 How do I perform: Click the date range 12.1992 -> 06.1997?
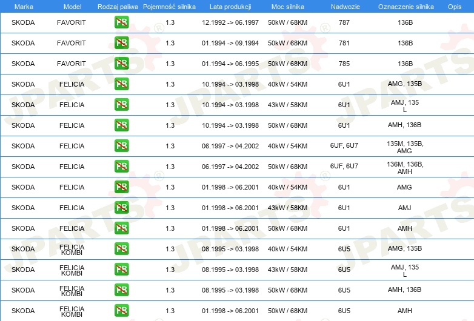(230, 22)
